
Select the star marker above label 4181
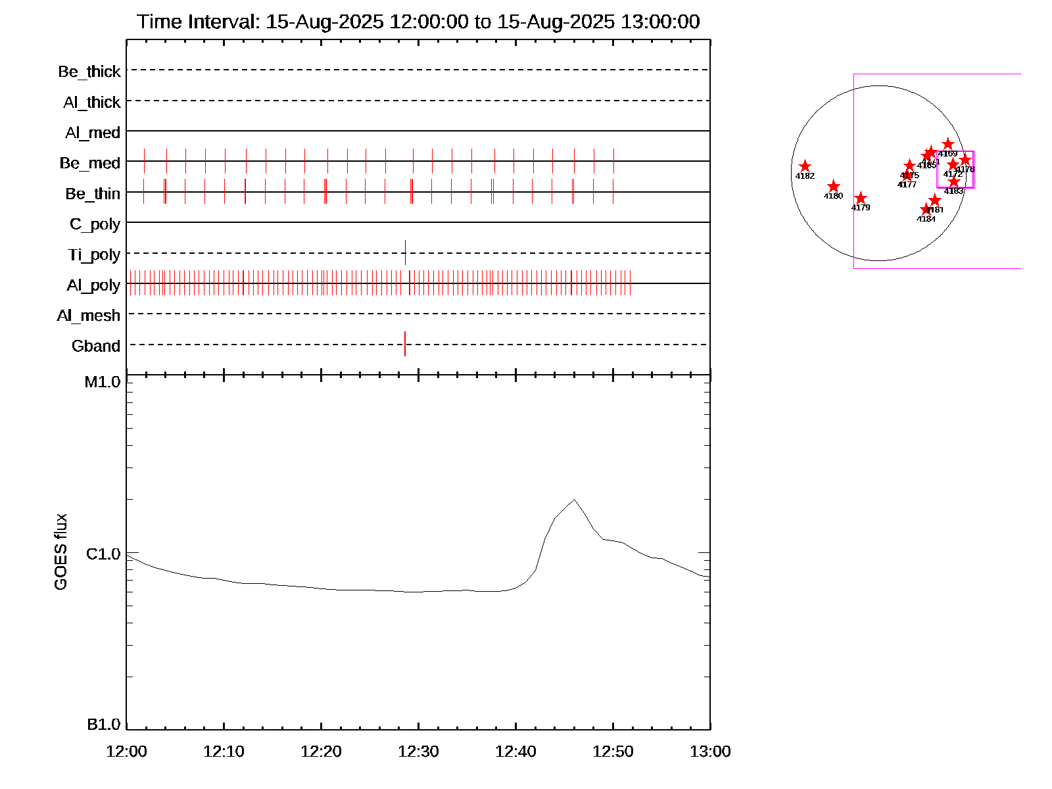tap(935, 201)
